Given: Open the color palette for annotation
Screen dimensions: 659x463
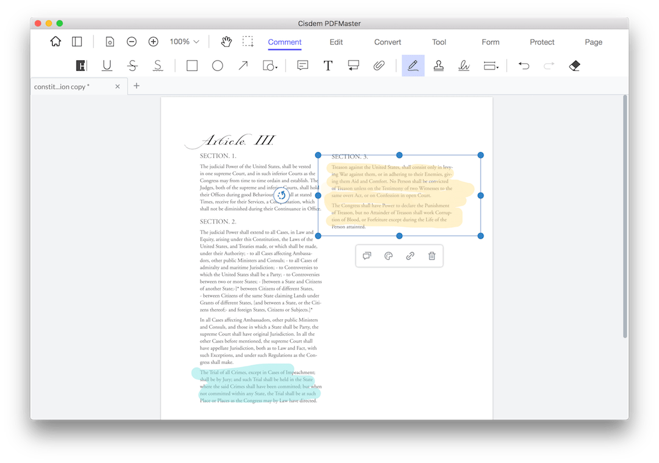Looking at the screenshot, I should [x=388, y=256].
